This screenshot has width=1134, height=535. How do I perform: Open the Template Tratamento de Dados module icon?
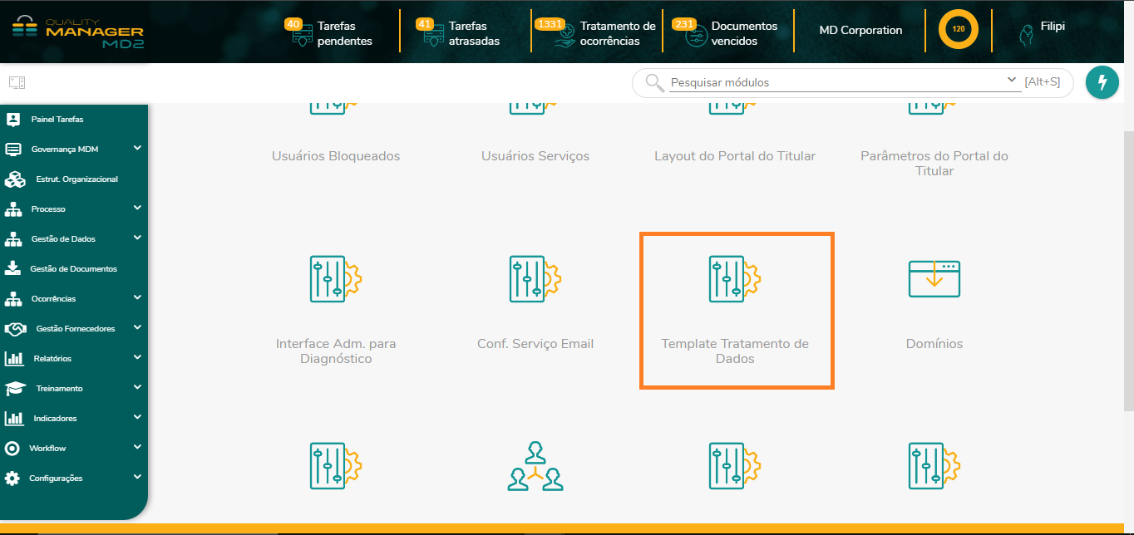[x=735, y=278]
